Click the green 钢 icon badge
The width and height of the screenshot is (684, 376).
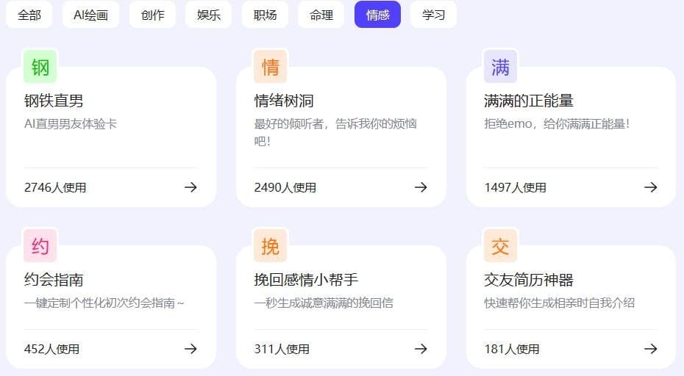pos(40,67)
